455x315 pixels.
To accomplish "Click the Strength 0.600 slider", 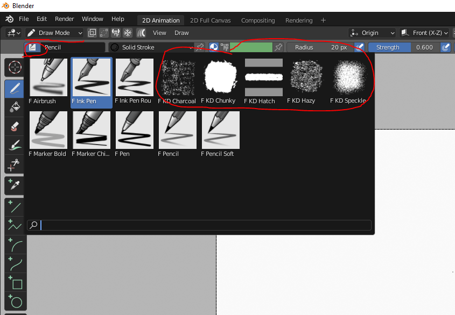I will (404, 47).
